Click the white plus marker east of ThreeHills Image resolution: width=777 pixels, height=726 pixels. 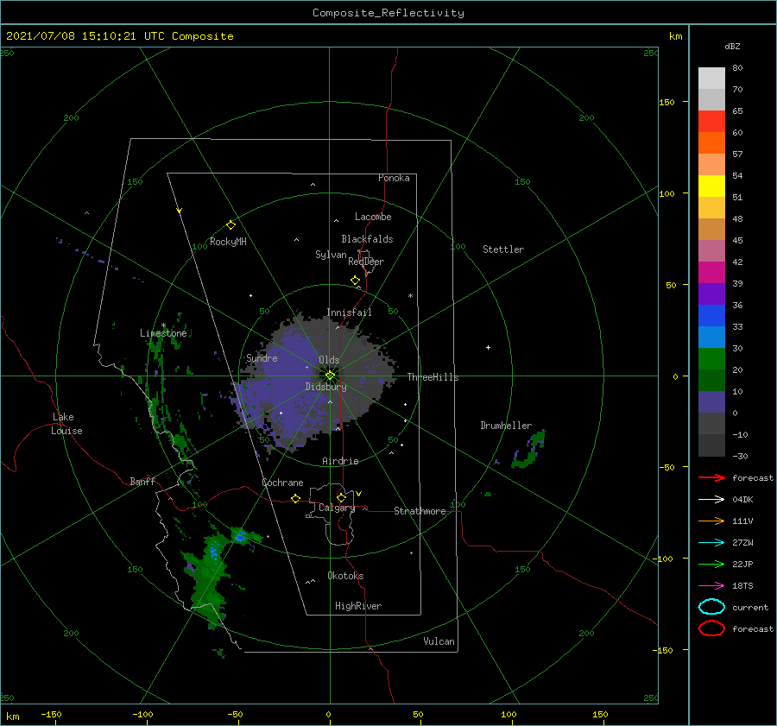coord(488,347)
